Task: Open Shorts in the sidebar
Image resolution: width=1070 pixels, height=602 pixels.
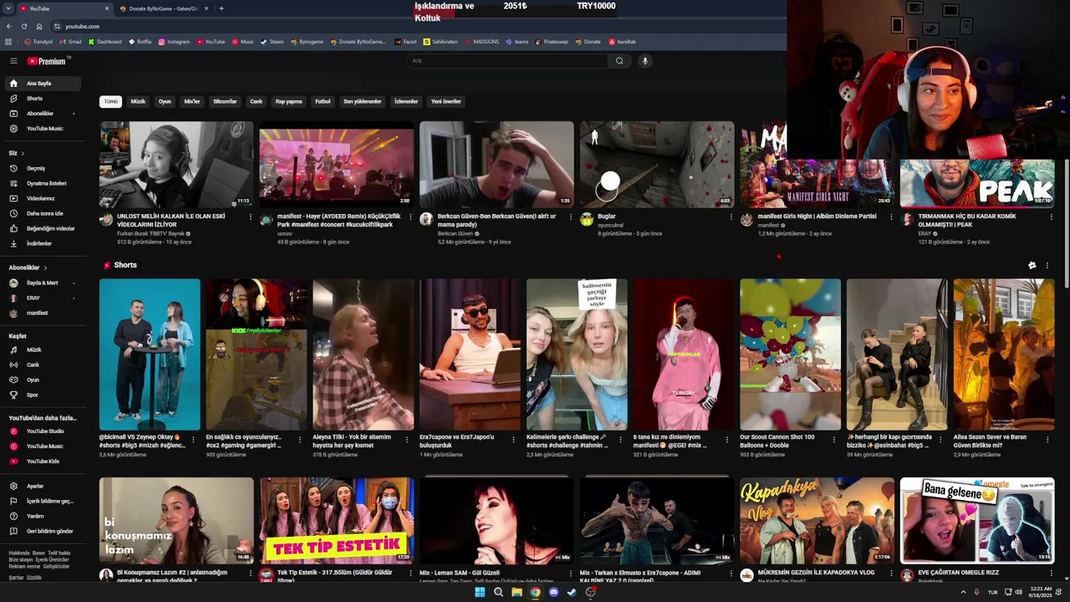Action: point(33,99)
